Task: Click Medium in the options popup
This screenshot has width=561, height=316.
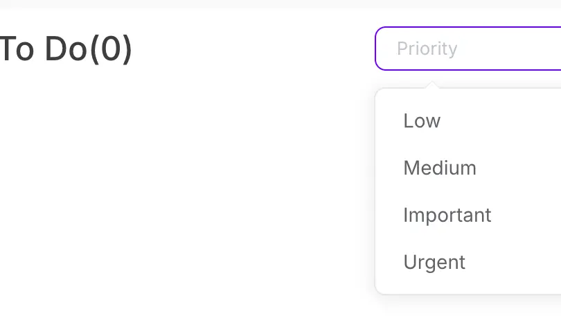Action: click(x=440, y=168)
